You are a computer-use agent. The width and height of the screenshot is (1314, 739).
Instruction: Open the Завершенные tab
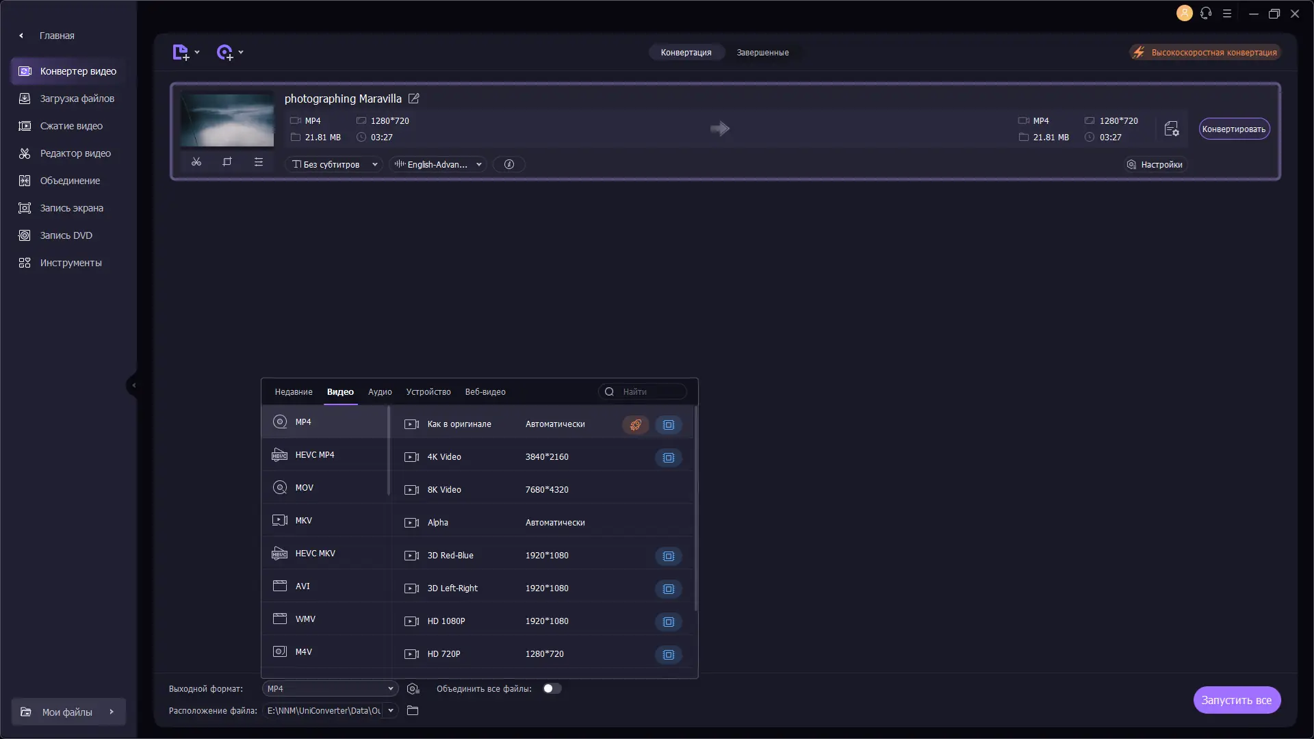pos(762,53)
